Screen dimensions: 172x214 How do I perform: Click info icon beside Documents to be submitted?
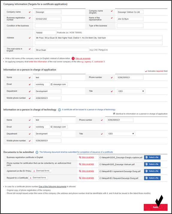pos(37,152)
